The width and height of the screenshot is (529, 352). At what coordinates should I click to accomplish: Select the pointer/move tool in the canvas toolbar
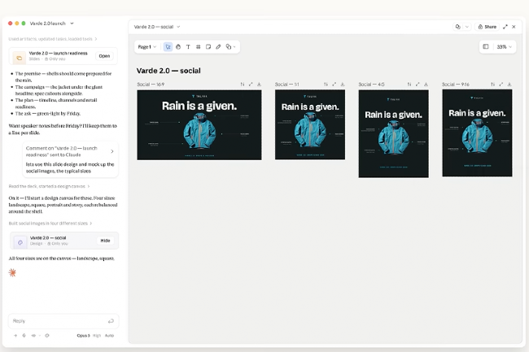click(x=168, y=47)
